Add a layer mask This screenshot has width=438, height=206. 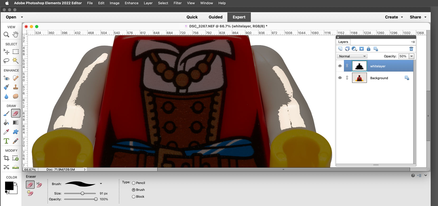[x=362, y=49]
